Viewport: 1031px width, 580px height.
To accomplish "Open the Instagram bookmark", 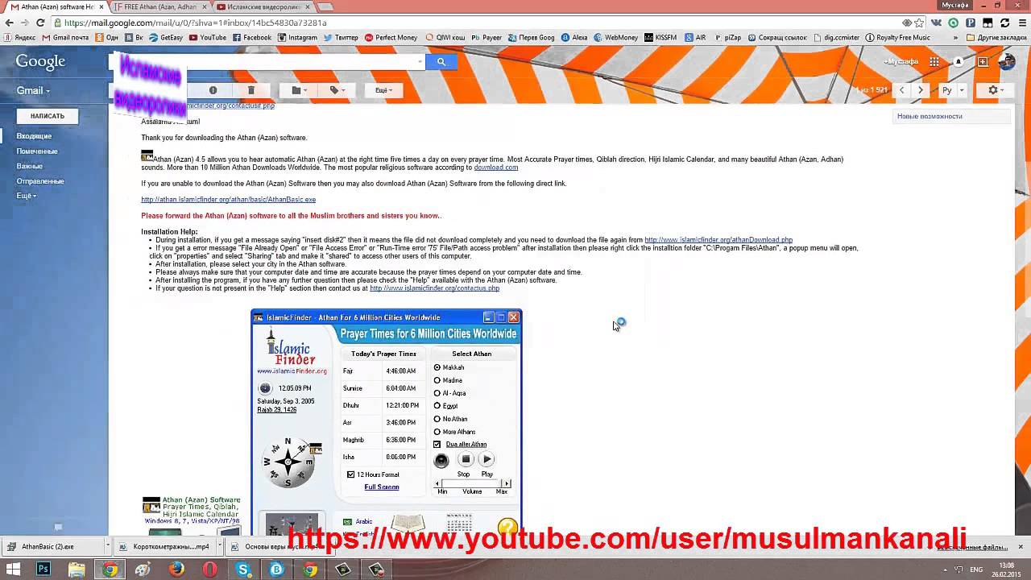I will (x=298, y=37).
